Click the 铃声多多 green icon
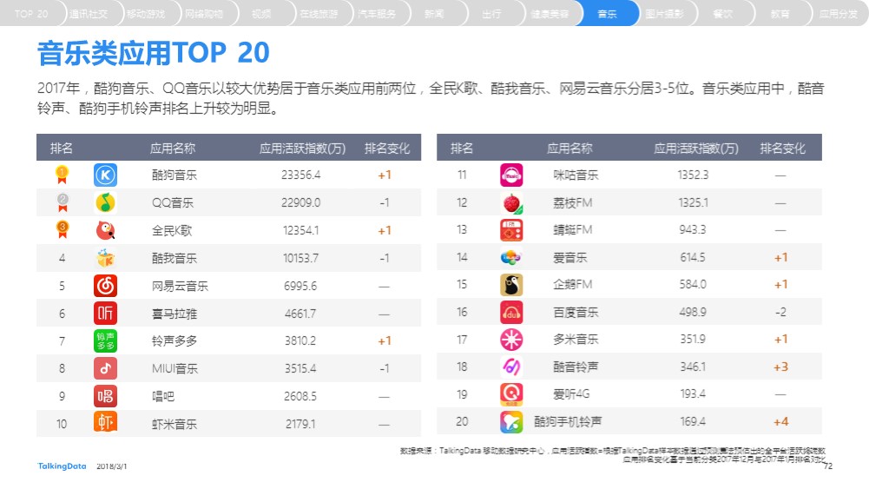 pyautogui.click(x=105, y=341)
